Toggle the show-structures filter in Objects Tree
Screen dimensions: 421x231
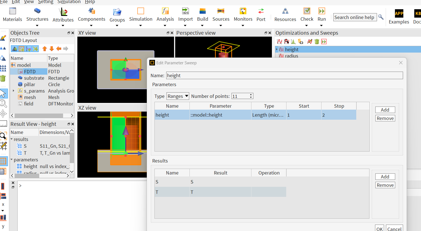pyautogui.click(x=14, y=49)
